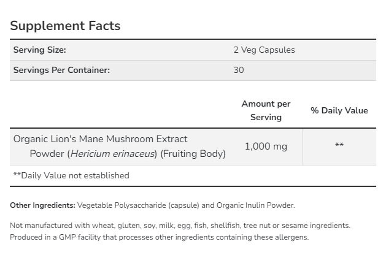Click the Amount per Serving column header
The width and height of the screenshot is (386, 266).
(266, 110)
